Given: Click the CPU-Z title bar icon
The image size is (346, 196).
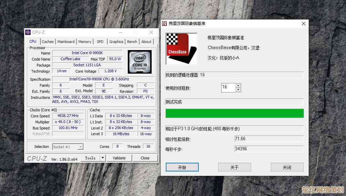Looking at the screenshot, I should [x=28, y=32].
